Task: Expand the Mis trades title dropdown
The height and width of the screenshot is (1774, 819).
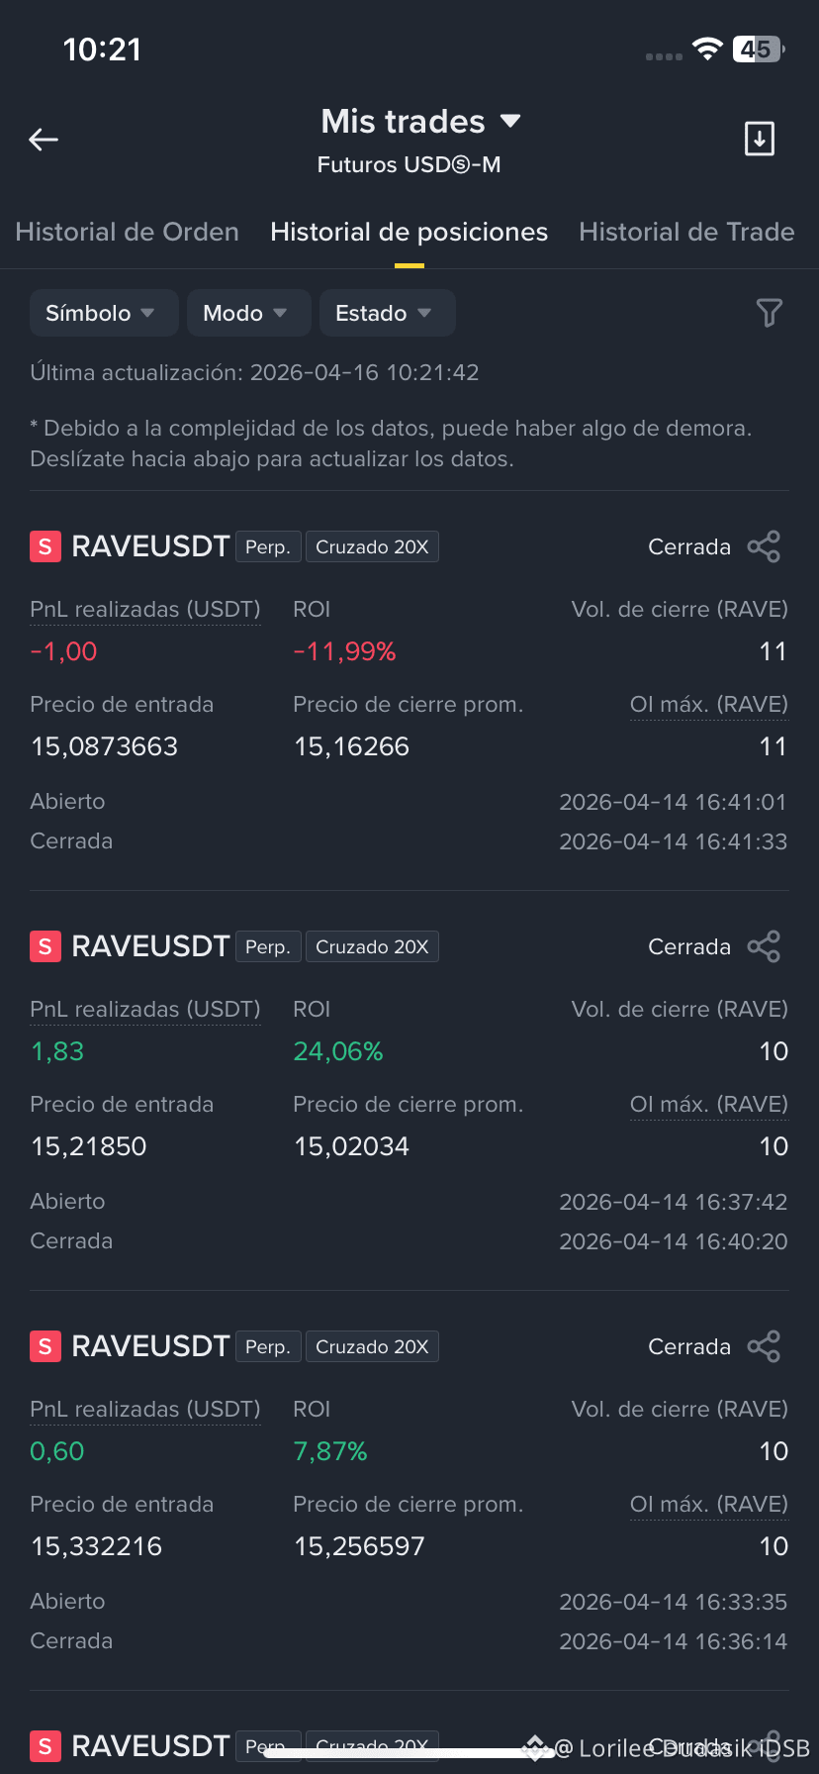Action: point(420,121)
